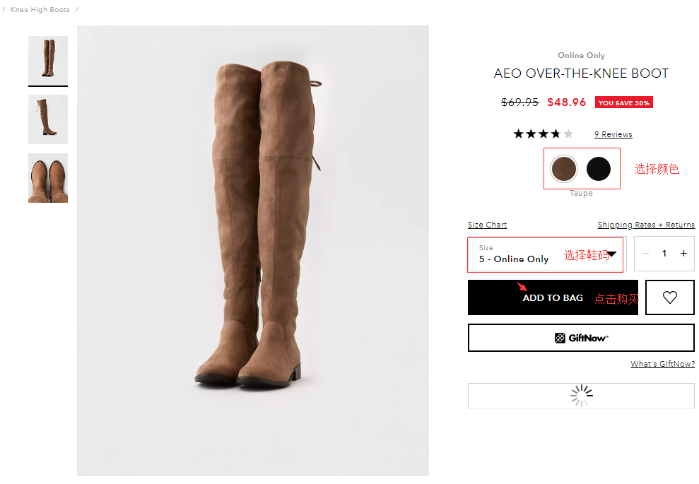Select the Taupe color swatch
699x484 pixels.
[564, 169]
